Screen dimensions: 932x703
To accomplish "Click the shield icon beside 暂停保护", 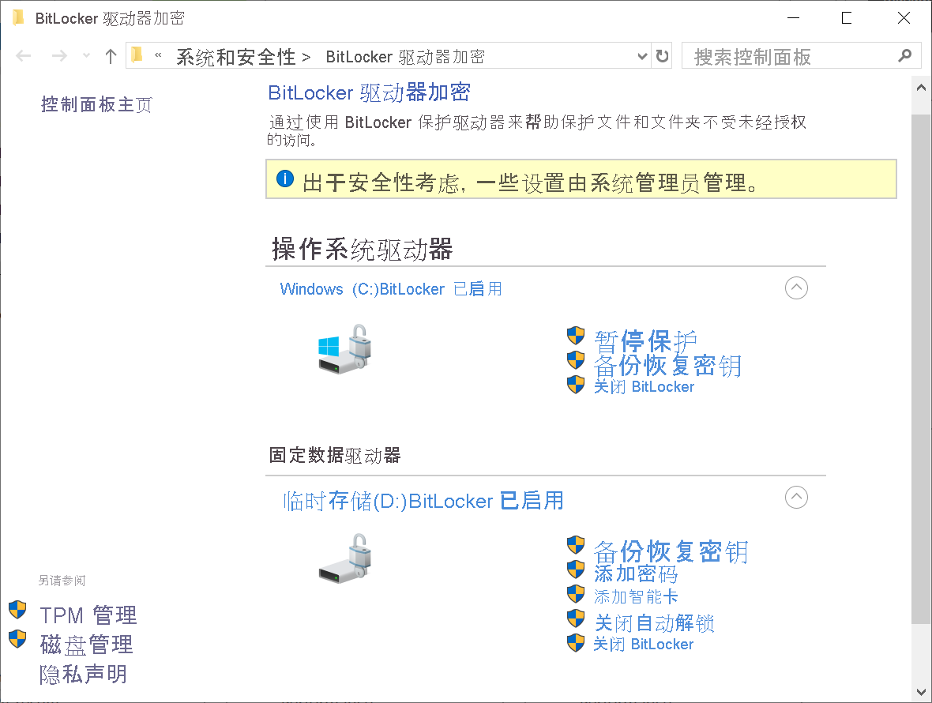I will pos(576,336).
